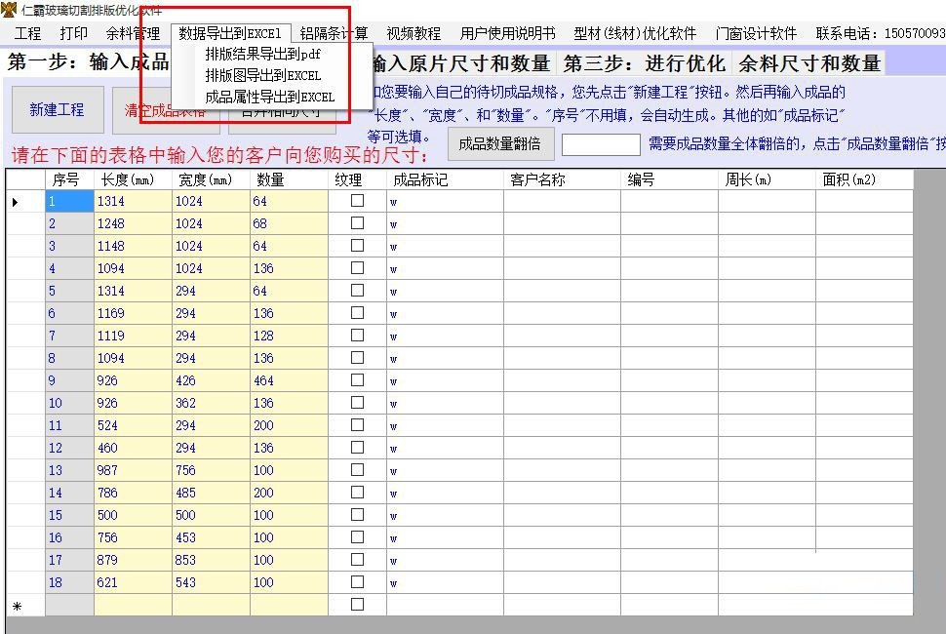
Task: Select the length cell 1148 in row 3
Action: tap(134, 246)
